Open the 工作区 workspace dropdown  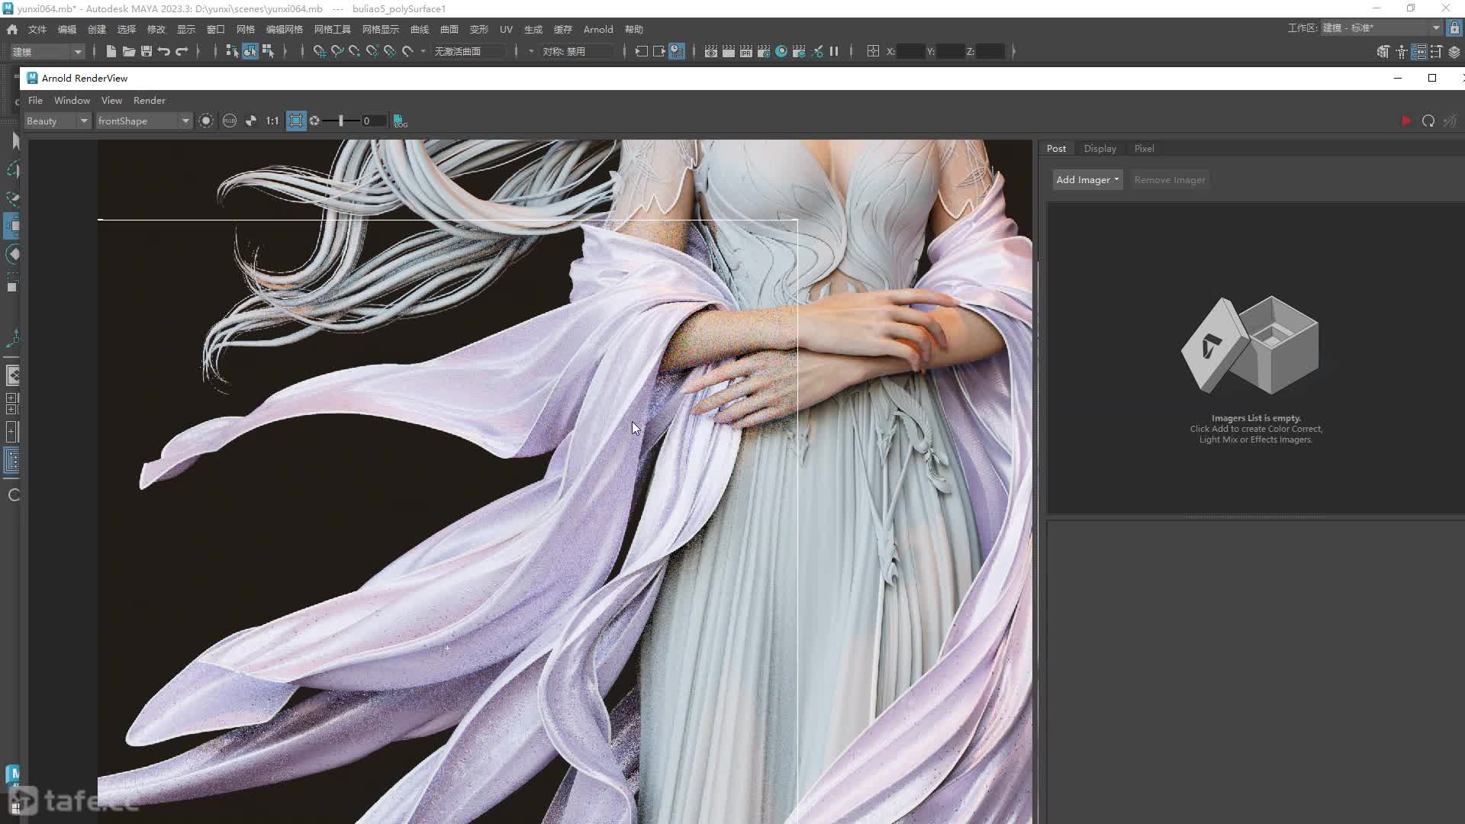click(1382, 28)
